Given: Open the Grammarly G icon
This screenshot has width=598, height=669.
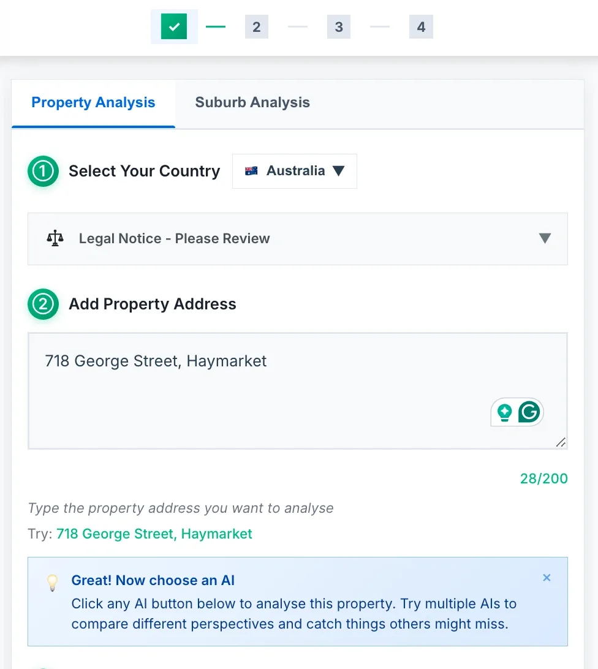Looking at the screenshot, I should click(529, 412).
